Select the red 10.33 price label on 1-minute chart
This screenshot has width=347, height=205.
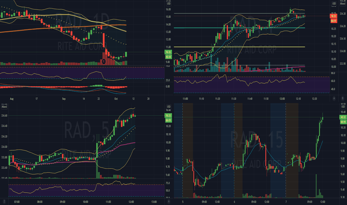(333, 16)
